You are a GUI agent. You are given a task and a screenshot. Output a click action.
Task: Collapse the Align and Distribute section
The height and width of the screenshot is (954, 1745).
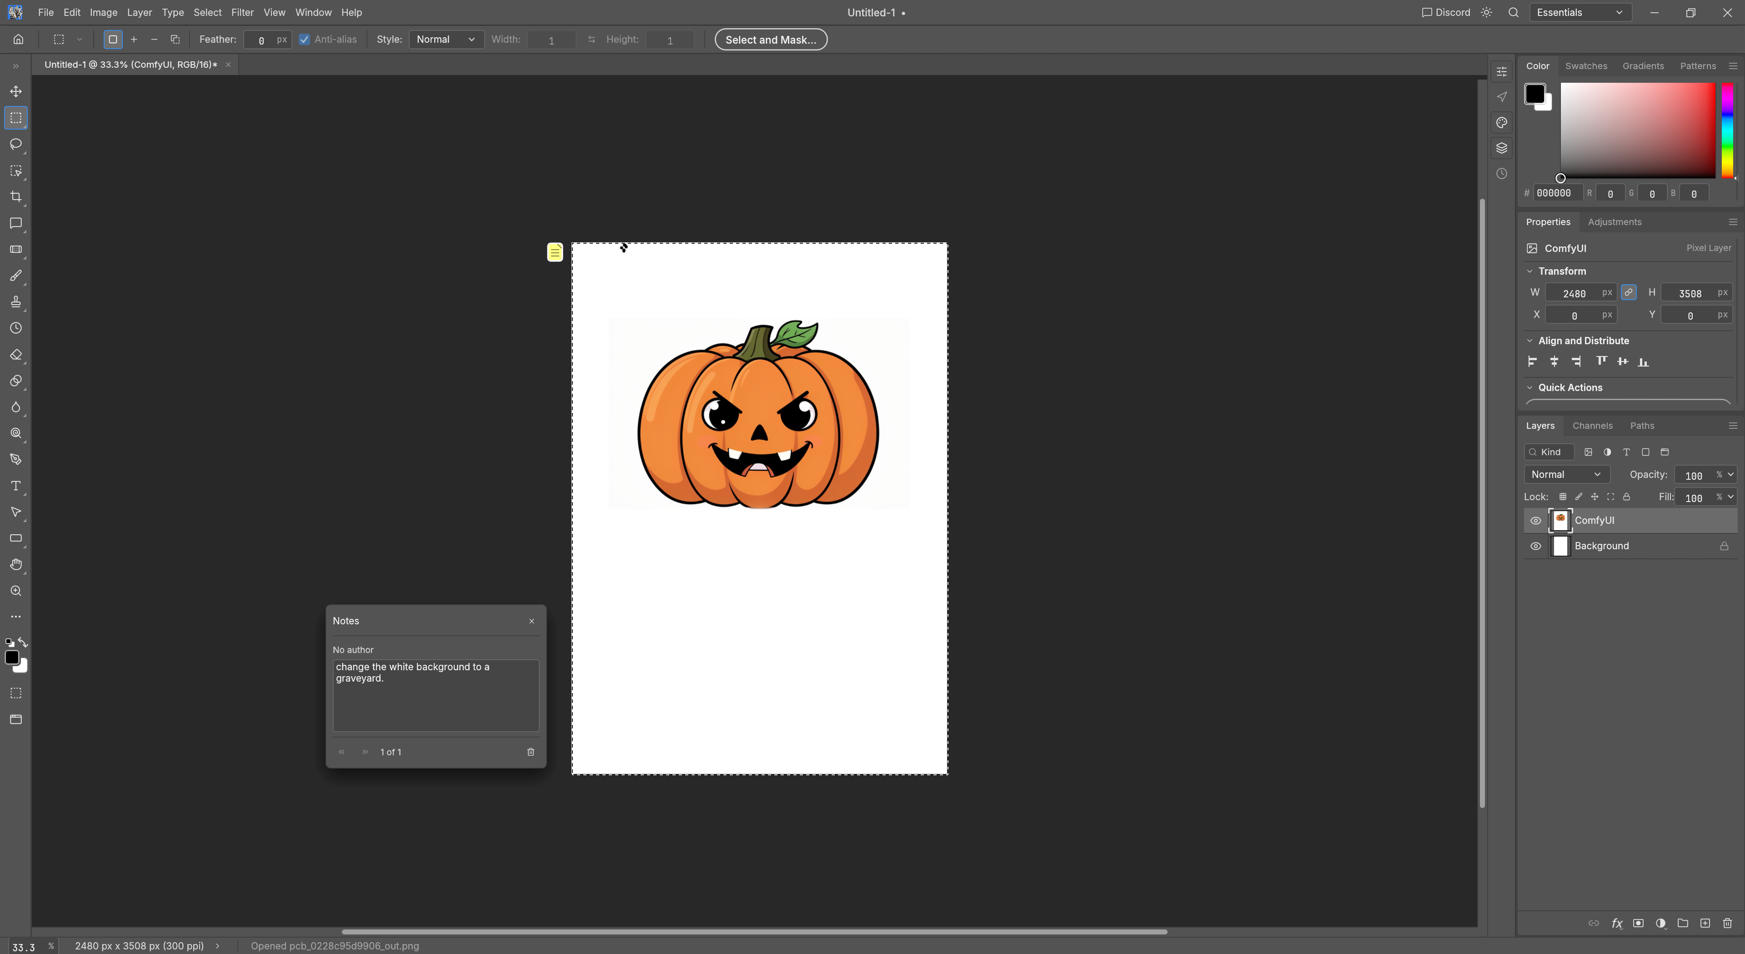pyautogui.click(x=1529, y=341)
